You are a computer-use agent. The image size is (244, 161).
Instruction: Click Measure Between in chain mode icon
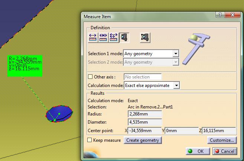tap(103, 37)
